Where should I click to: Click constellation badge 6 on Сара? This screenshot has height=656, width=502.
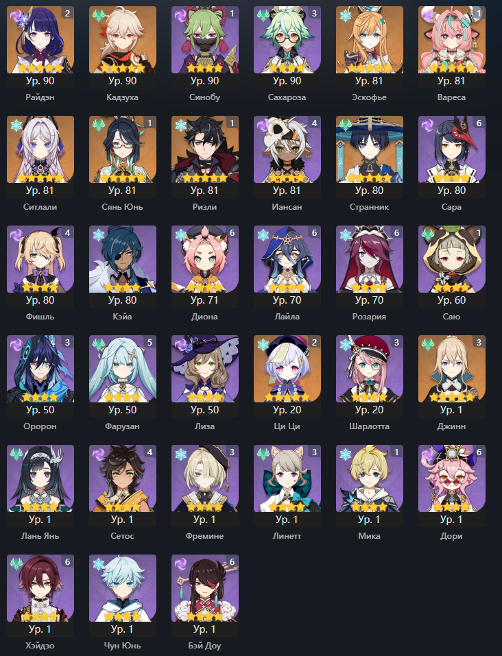[479, 123]
